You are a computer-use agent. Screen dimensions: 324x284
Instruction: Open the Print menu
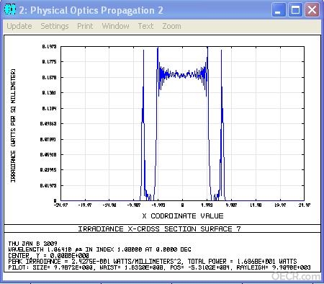(85, 26)
